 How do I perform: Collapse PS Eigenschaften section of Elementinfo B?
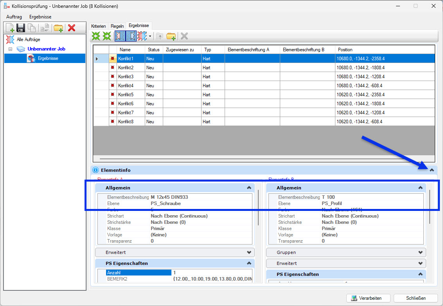tap(420, 274)
